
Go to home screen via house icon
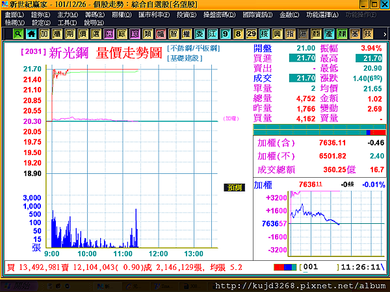(31, 34)
